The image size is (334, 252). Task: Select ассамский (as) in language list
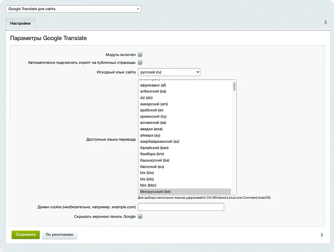pos(185,123)
